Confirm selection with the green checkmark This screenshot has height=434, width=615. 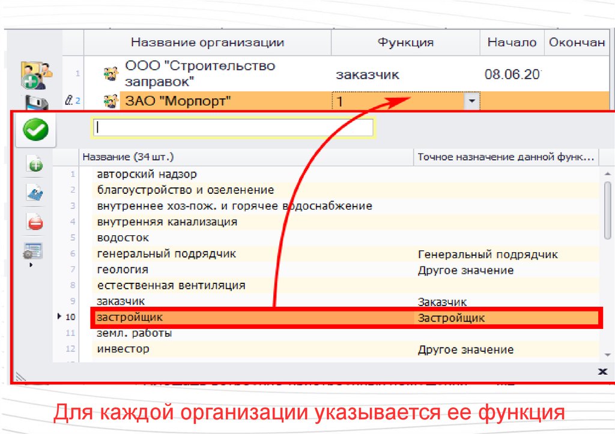click(36, 130)
